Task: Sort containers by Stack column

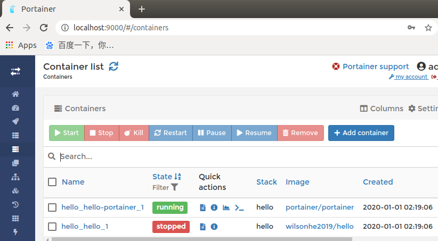Action: click(267, 182)
